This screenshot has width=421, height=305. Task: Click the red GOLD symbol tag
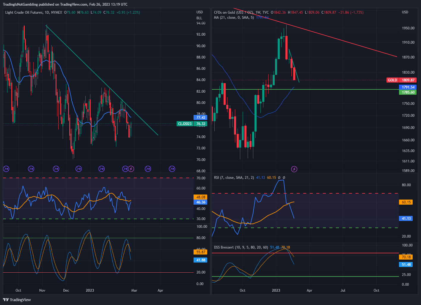tap(392, 80)
